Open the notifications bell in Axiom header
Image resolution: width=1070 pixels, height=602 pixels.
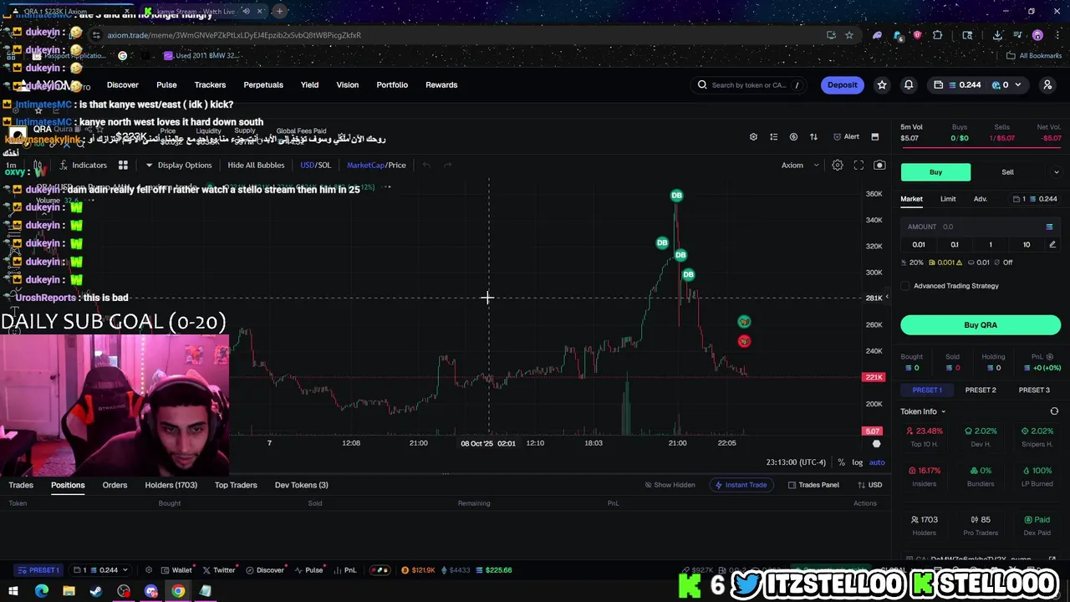[909, 84]
